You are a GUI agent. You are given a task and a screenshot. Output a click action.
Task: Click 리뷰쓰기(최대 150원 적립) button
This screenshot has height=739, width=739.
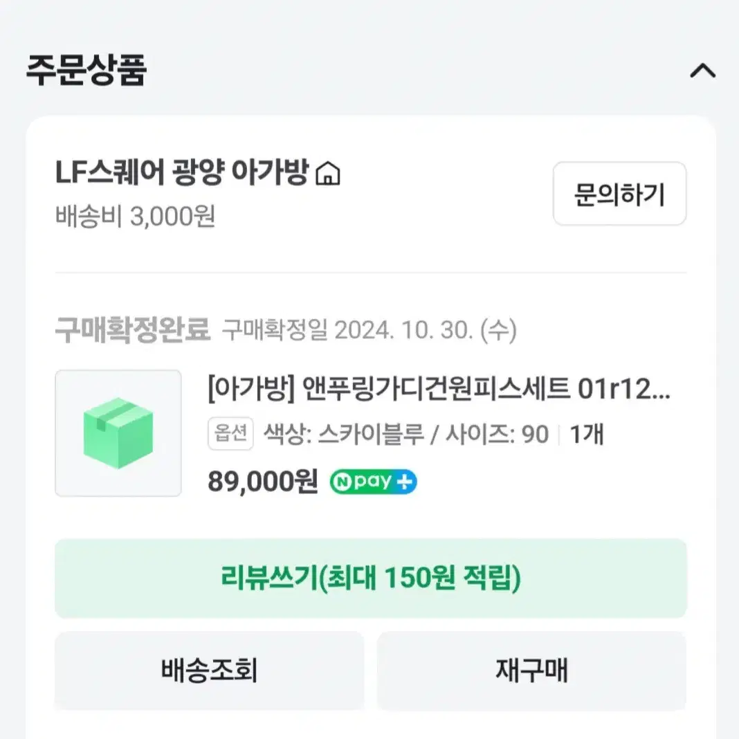click(371, 578)
